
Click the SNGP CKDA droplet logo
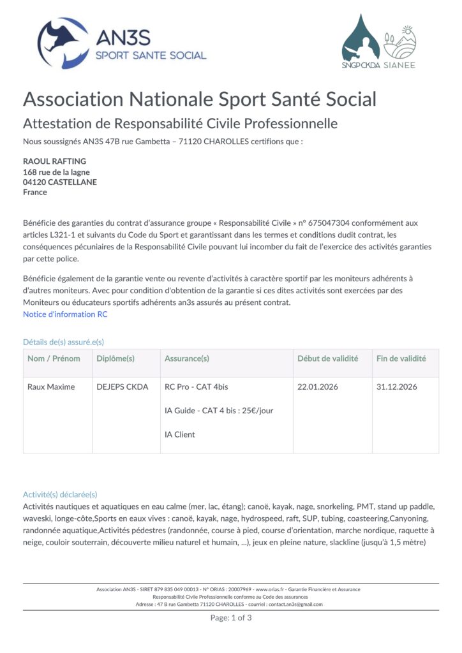pyautogui.click(x=361, y=41)
